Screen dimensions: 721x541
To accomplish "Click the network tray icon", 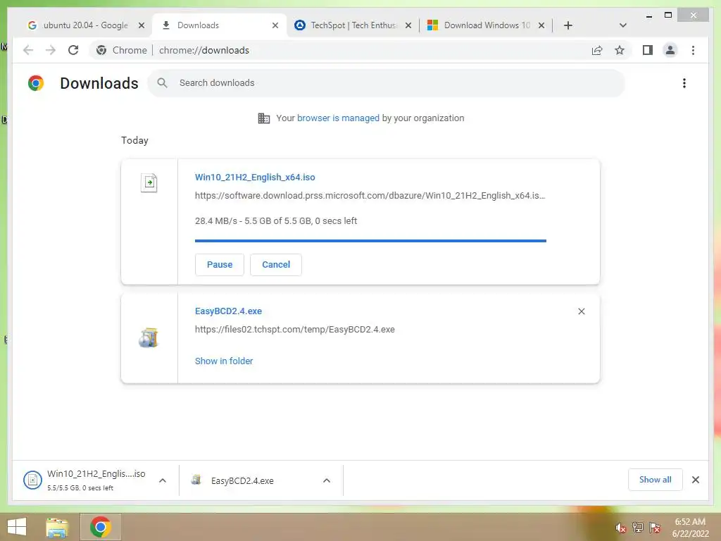I will pos(637,527).
